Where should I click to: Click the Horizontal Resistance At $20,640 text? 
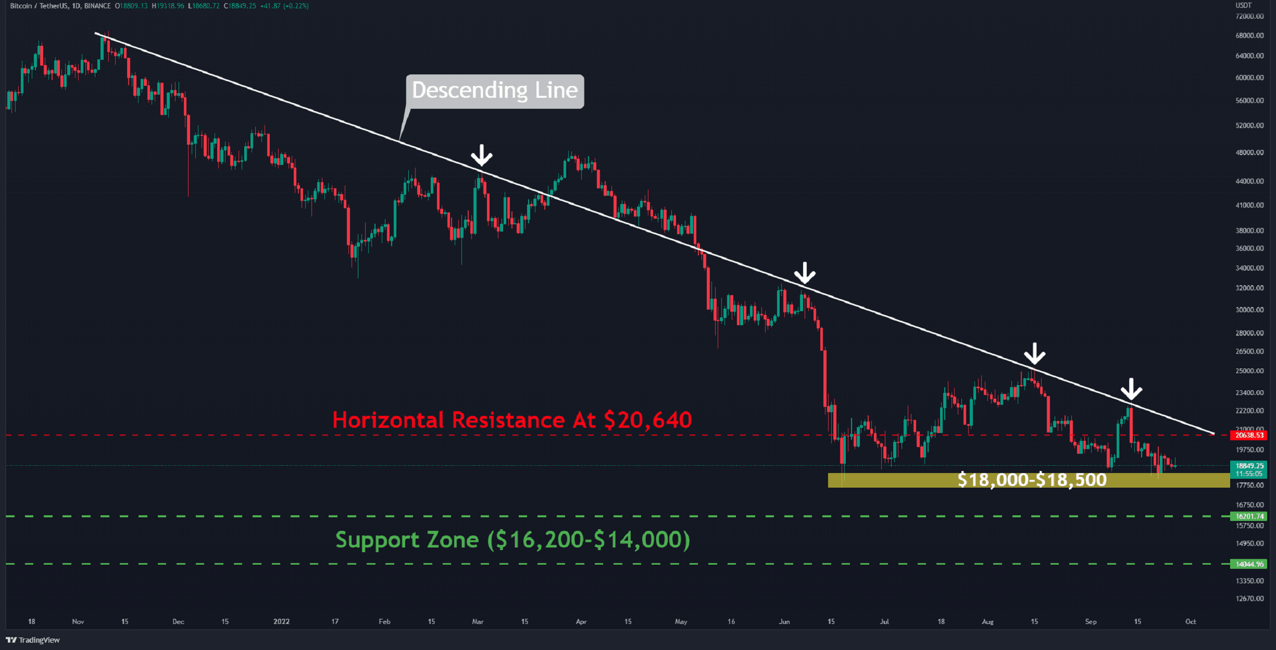coord(512,419)
